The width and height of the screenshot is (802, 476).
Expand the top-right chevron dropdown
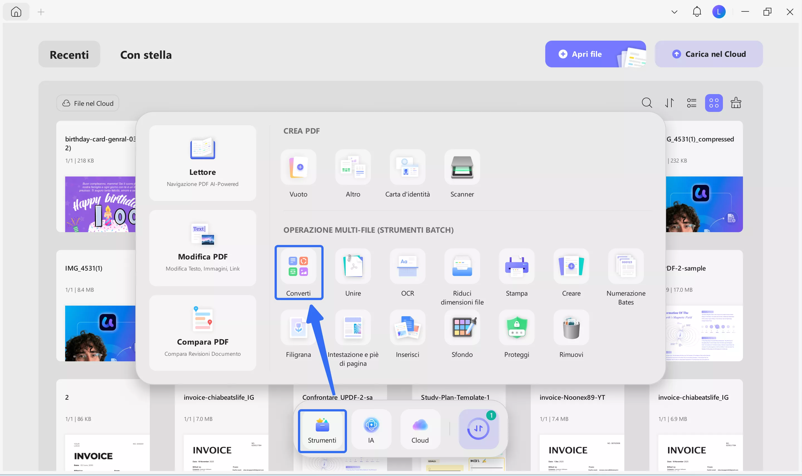(x=674, y=12)
